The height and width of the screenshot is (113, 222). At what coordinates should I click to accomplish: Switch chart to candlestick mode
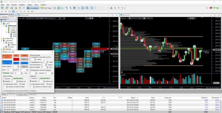pyautogui.click(x=59, y=8)
